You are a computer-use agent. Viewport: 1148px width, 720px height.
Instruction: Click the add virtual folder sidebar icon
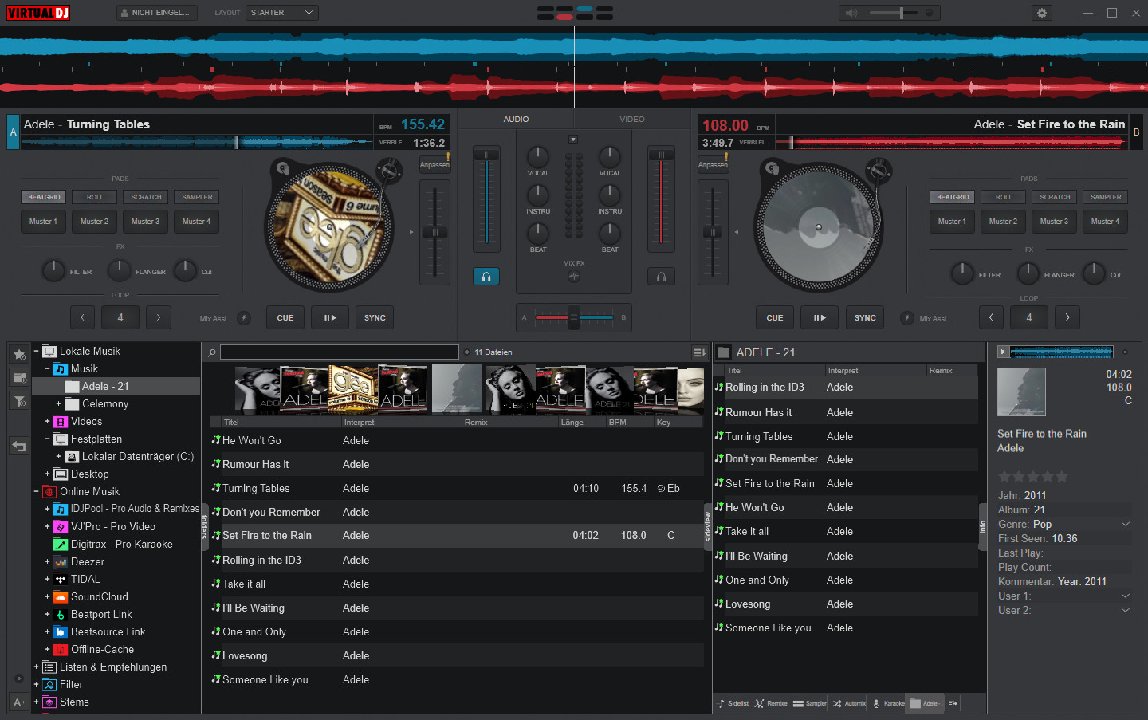(x=19, y=377)
